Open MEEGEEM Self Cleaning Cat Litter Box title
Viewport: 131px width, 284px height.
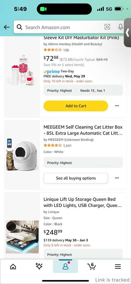pyautogui.click(x=83, y=130)
